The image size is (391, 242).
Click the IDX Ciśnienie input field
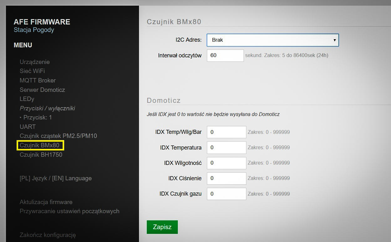(x=226, y=178)
